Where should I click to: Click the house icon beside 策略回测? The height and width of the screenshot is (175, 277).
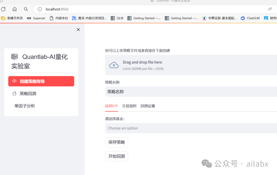pyautogui.click(x=14, y=93)
